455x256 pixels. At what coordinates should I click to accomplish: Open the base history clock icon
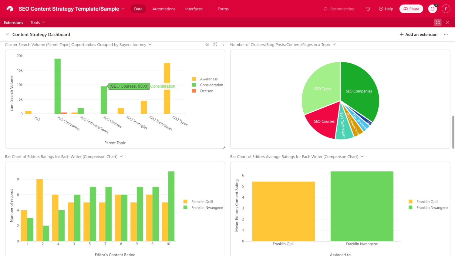pos(368,9)
